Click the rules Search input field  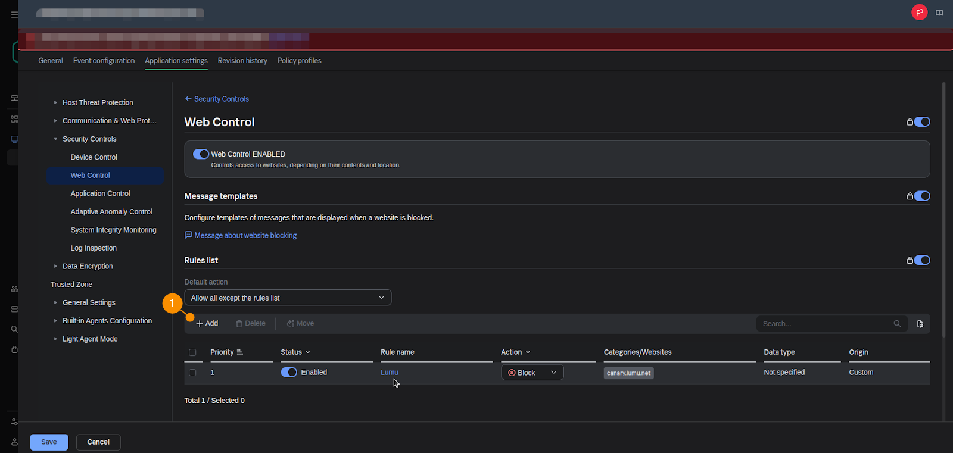coord(825,324)
